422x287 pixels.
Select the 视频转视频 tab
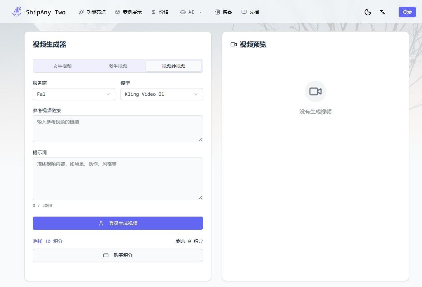click(x=173, y=66)
